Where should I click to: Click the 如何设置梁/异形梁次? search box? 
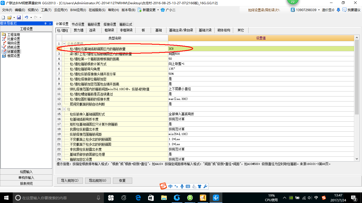(x=264, y=10)
